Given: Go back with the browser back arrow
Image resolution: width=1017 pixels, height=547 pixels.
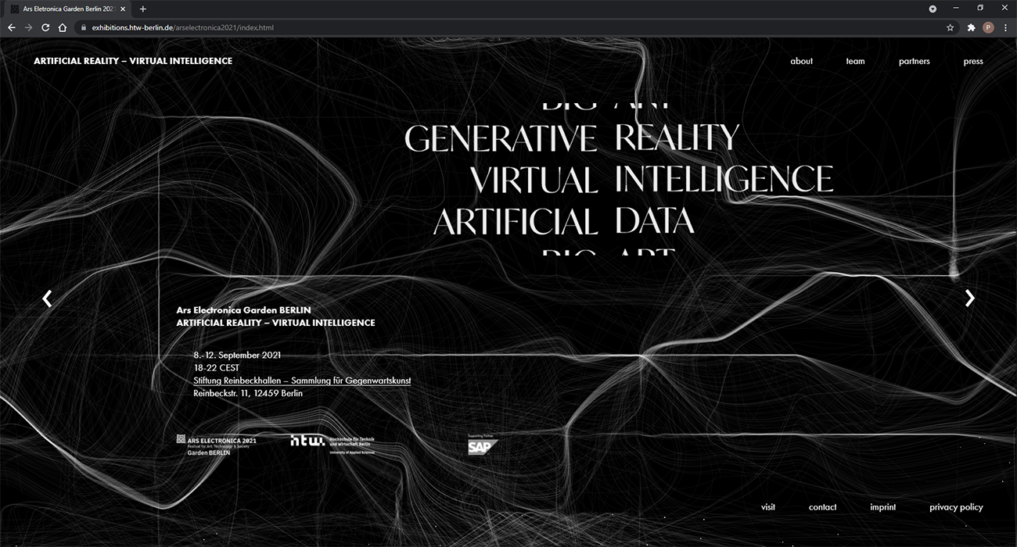Looking at the screenshot, I should [11, 27].
